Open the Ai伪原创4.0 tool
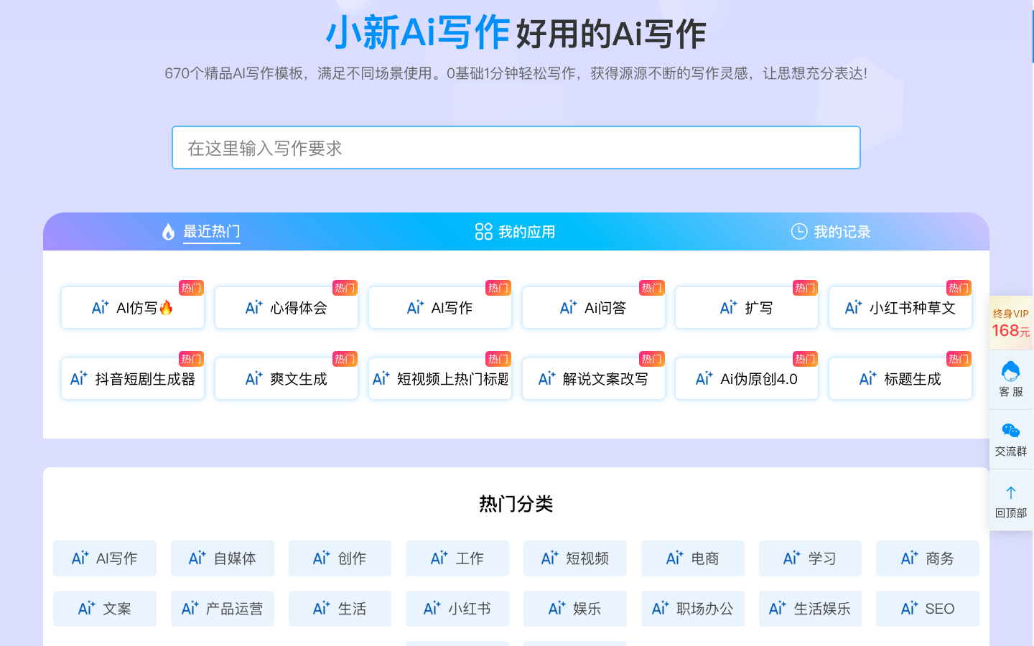 click(747, 379)
